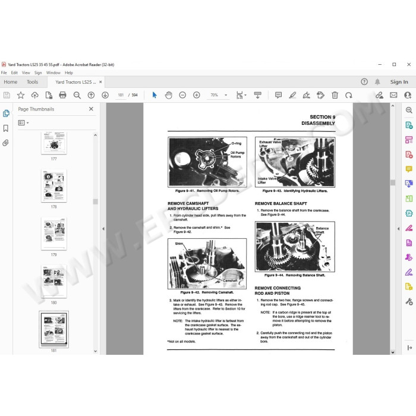Open the Page Thumbnails sidebar icon
416x416 pixels.
tap(6, 114)
